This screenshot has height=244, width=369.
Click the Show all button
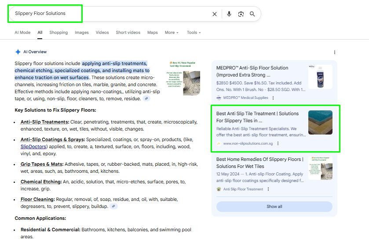coord(274,207)
